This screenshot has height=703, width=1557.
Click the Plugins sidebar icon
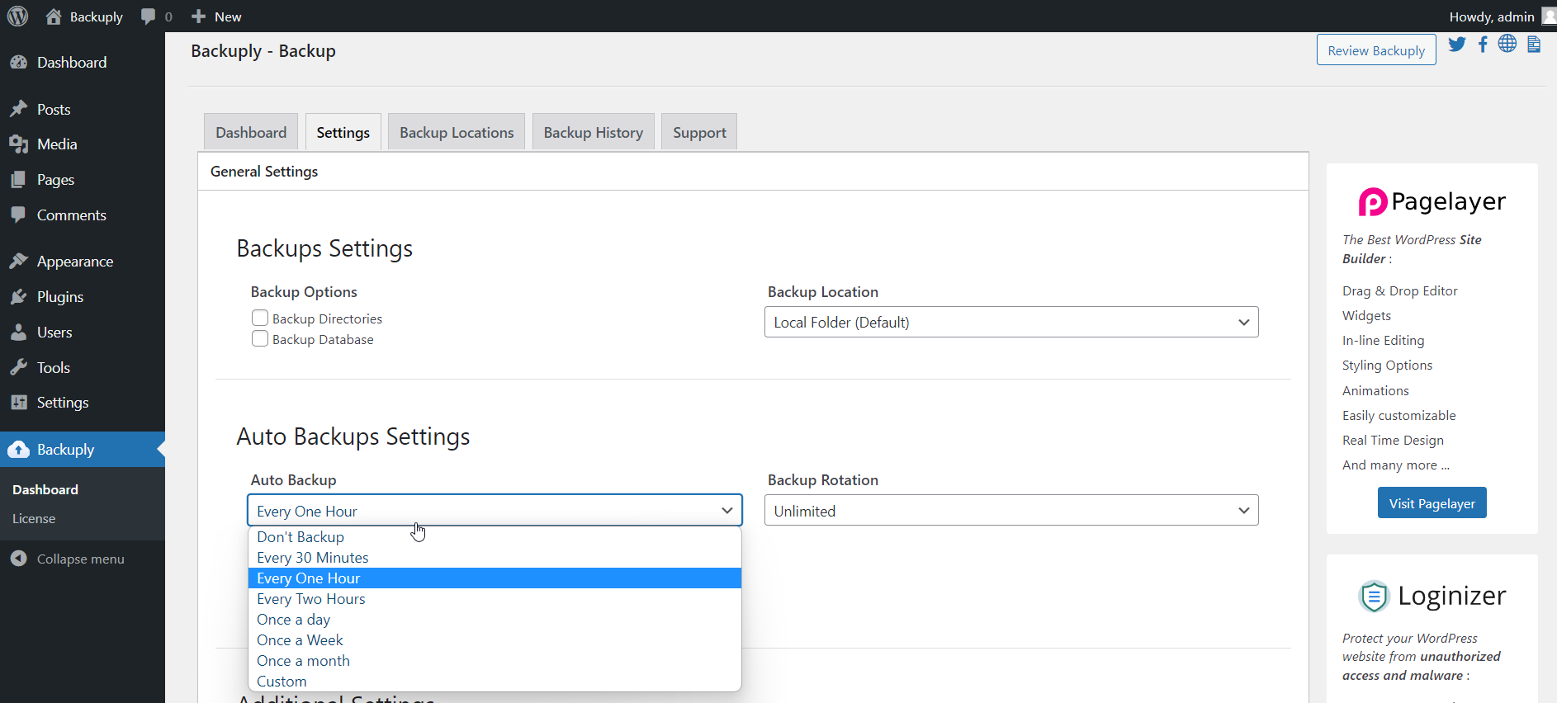click(x=19, y=297)
